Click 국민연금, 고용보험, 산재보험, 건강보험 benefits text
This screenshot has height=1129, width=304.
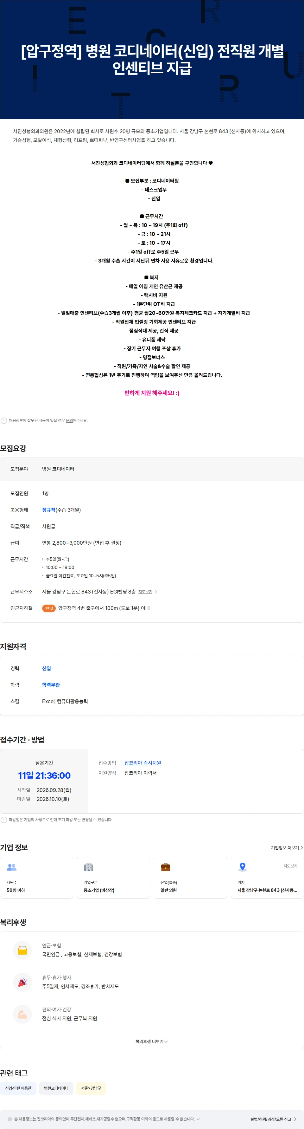tap(82, 954)
